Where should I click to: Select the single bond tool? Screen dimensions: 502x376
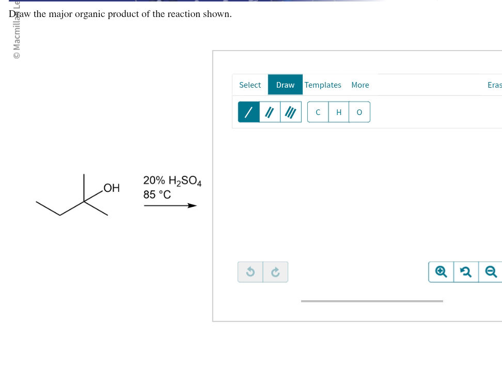click(x=248, y=111)
